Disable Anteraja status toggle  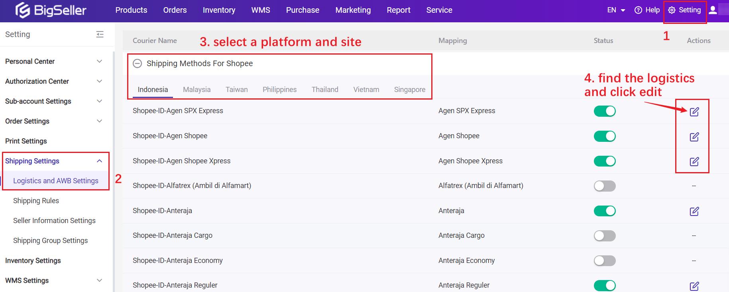[605, 211]
